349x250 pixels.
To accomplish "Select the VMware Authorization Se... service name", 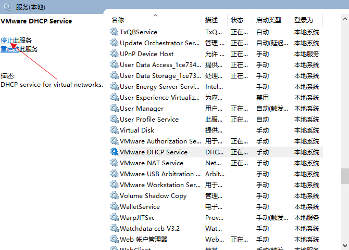I will (x=160, y=141).
